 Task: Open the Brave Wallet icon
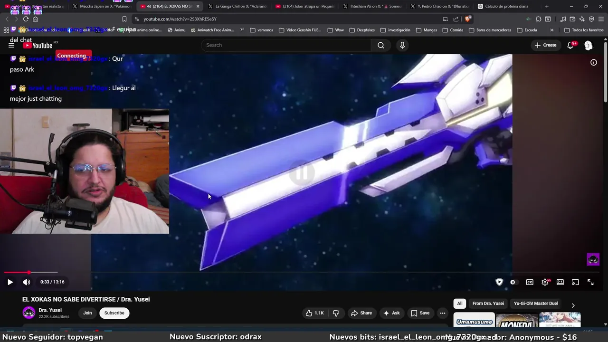coord(572,19)
